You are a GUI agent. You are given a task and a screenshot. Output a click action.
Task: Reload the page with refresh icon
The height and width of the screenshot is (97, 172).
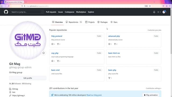tap(9, 6)
